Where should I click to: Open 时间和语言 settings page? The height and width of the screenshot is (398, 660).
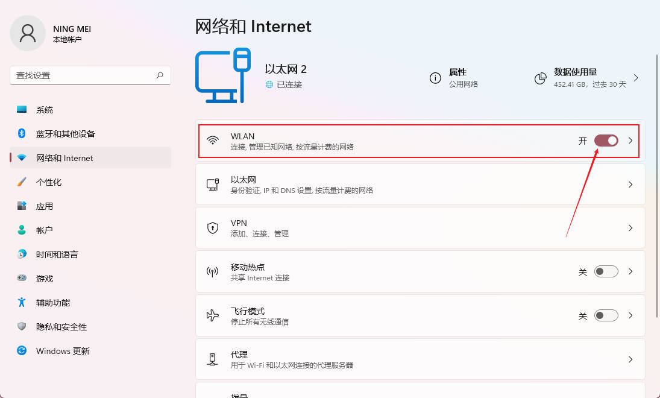tap(90, 254)
